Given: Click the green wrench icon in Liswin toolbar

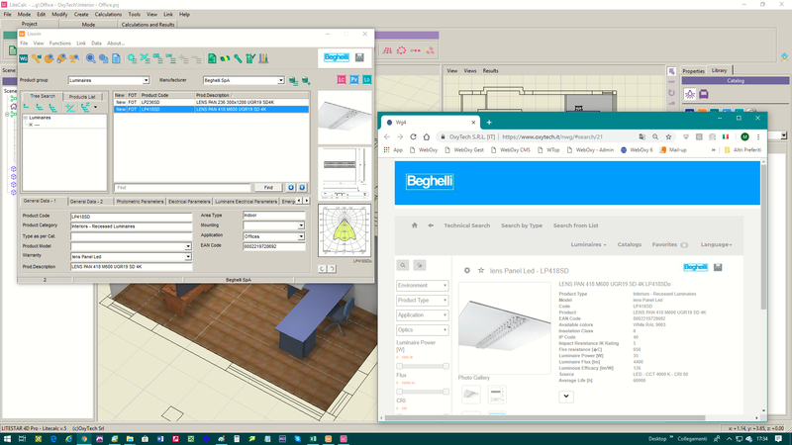Looking at the screenshot, I should pos(238,58).
